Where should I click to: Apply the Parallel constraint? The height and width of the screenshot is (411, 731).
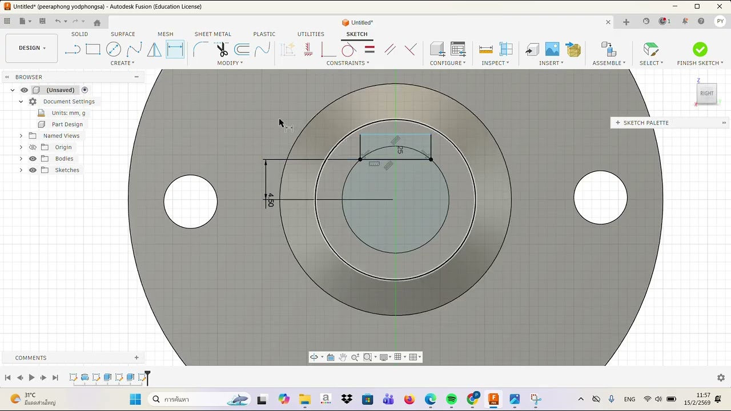(x=390, y=50)
